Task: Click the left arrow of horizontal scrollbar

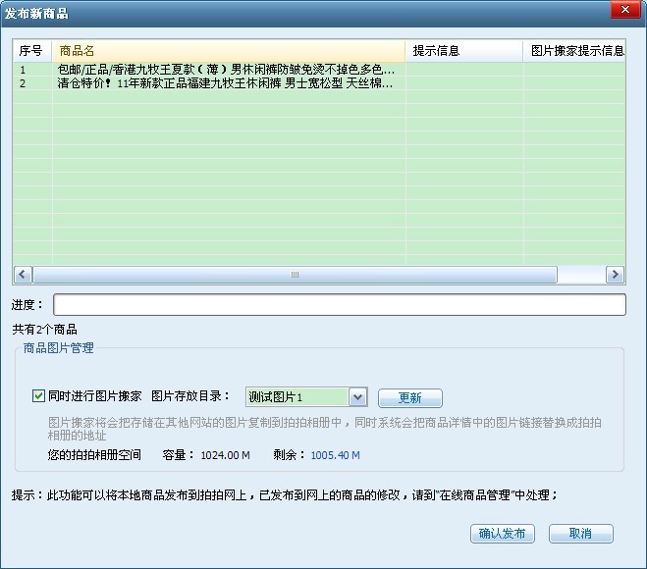Action: coord(22,275)
